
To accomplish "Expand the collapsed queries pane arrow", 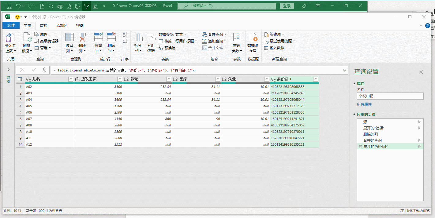I will point(9,70).
